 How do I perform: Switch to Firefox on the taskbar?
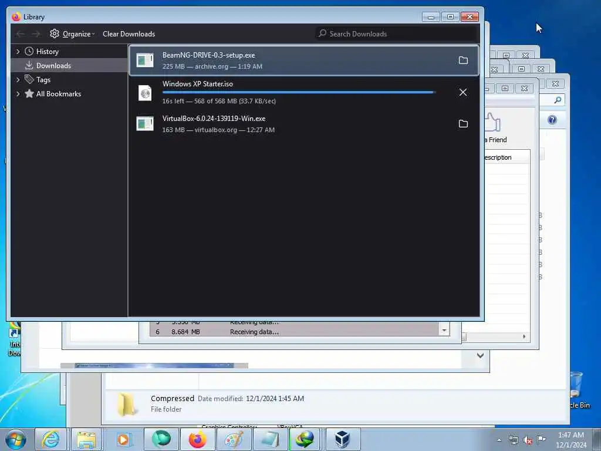coord(197,439)
